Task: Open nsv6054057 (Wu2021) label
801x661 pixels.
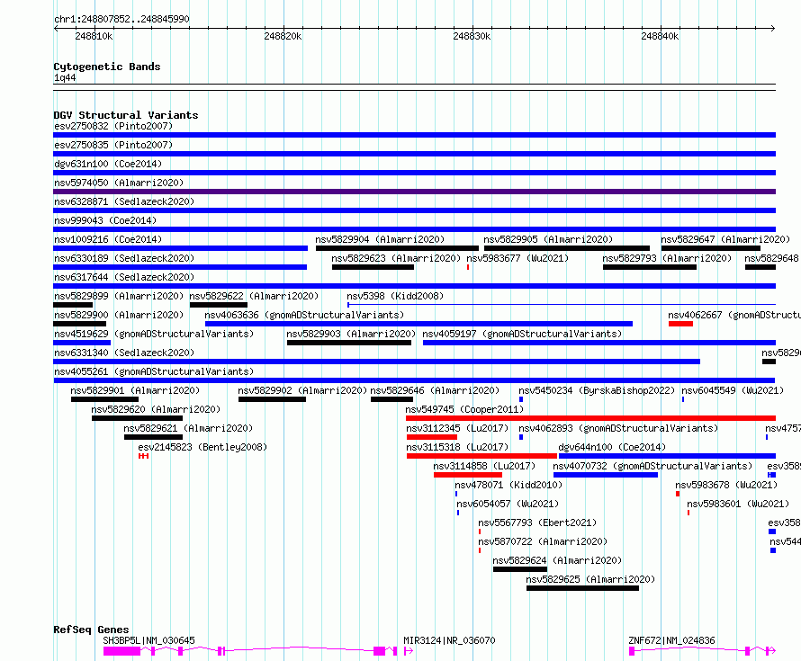Action: (x=508, y=504)
